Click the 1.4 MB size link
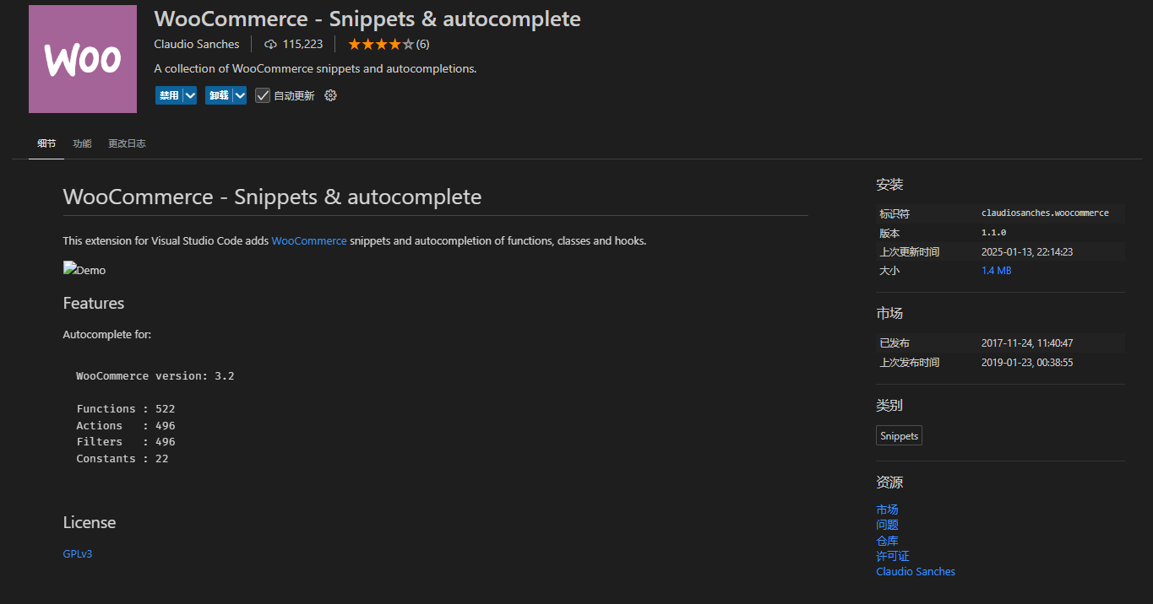The width and height of the screenshot is (1153, 604). pos(996,271)
